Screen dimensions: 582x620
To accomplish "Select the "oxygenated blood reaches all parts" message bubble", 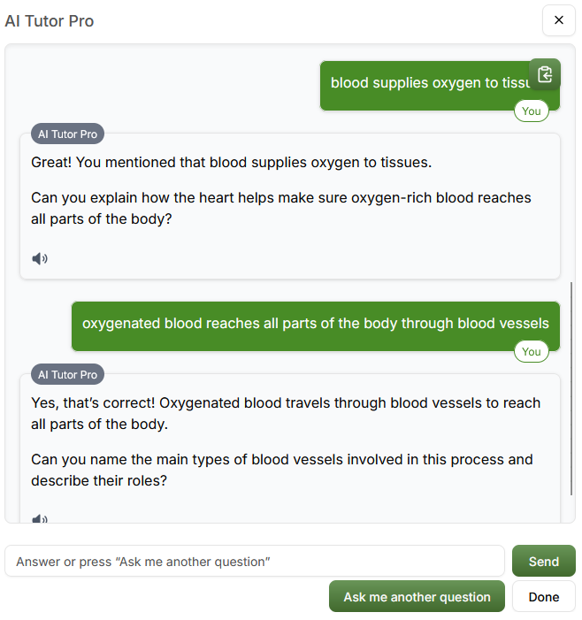I will 316,324.
